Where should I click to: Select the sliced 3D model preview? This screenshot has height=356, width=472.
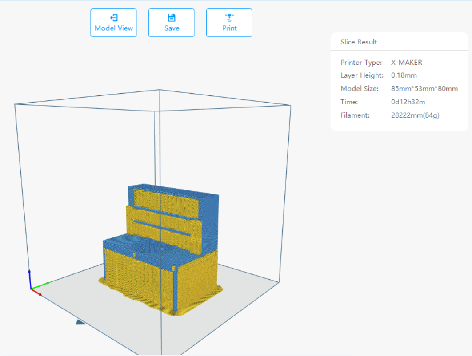tap(161, 249)
